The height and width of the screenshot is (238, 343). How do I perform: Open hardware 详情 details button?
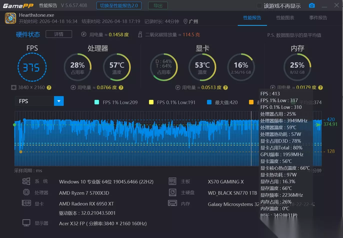pos(59,34)
